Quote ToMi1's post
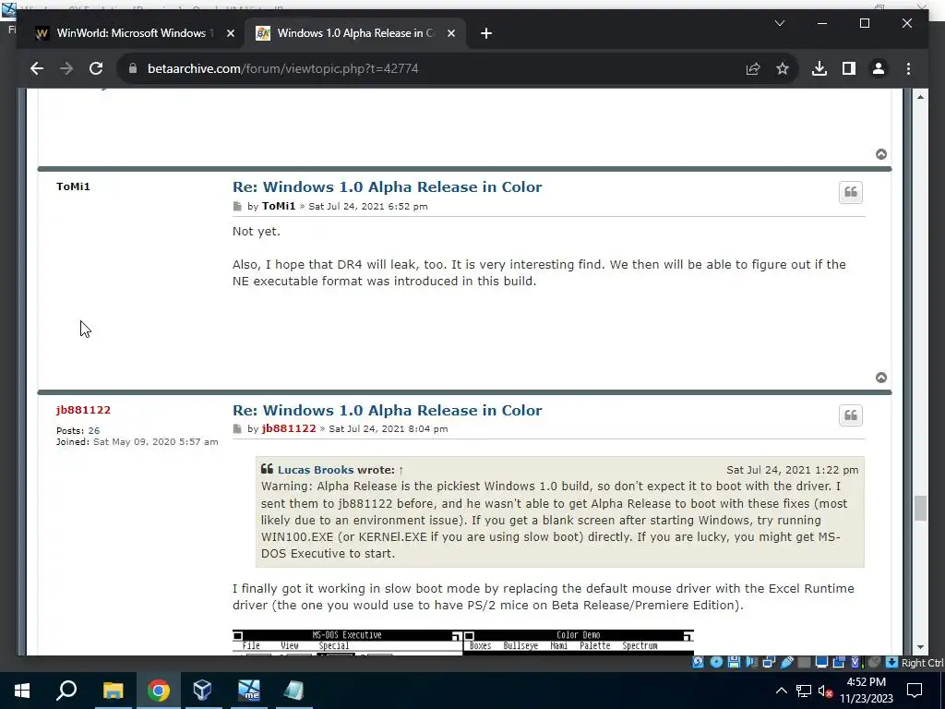The image size is (945, 709). (x=850, y=192)
